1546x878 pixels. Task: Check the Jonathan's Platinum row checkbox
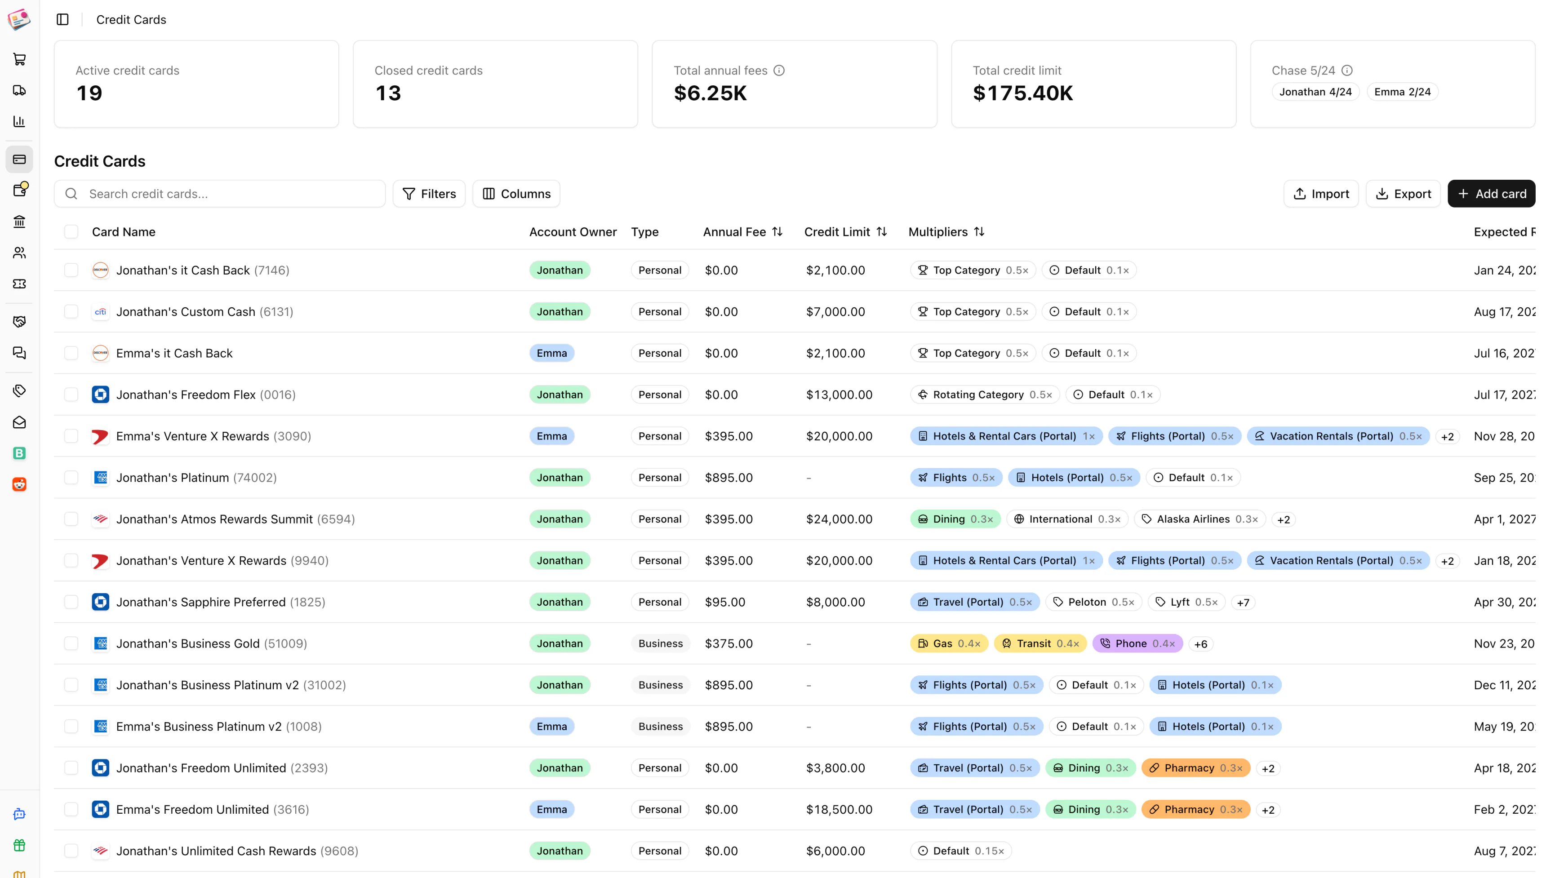[x=71, y=478]
